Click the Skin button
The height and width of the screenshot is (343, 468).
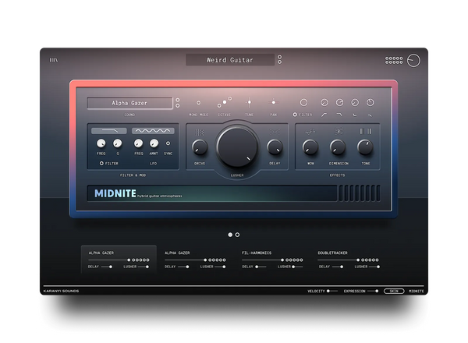[394, 291]
